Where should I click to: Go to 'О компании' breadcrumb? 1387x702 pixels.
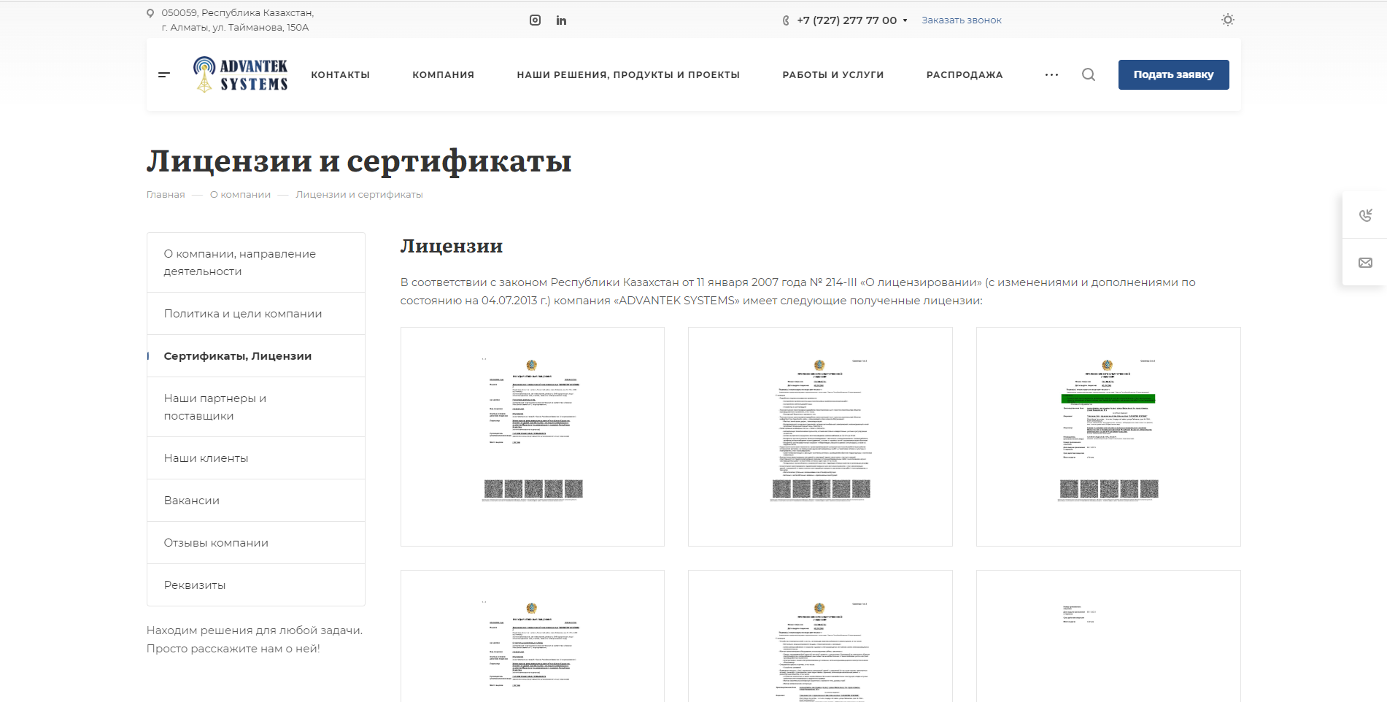pos(240,195)
